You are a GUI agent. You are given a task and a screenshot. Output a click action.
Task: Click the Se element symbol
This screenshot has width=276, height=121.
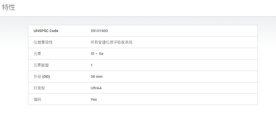point(101,54)
